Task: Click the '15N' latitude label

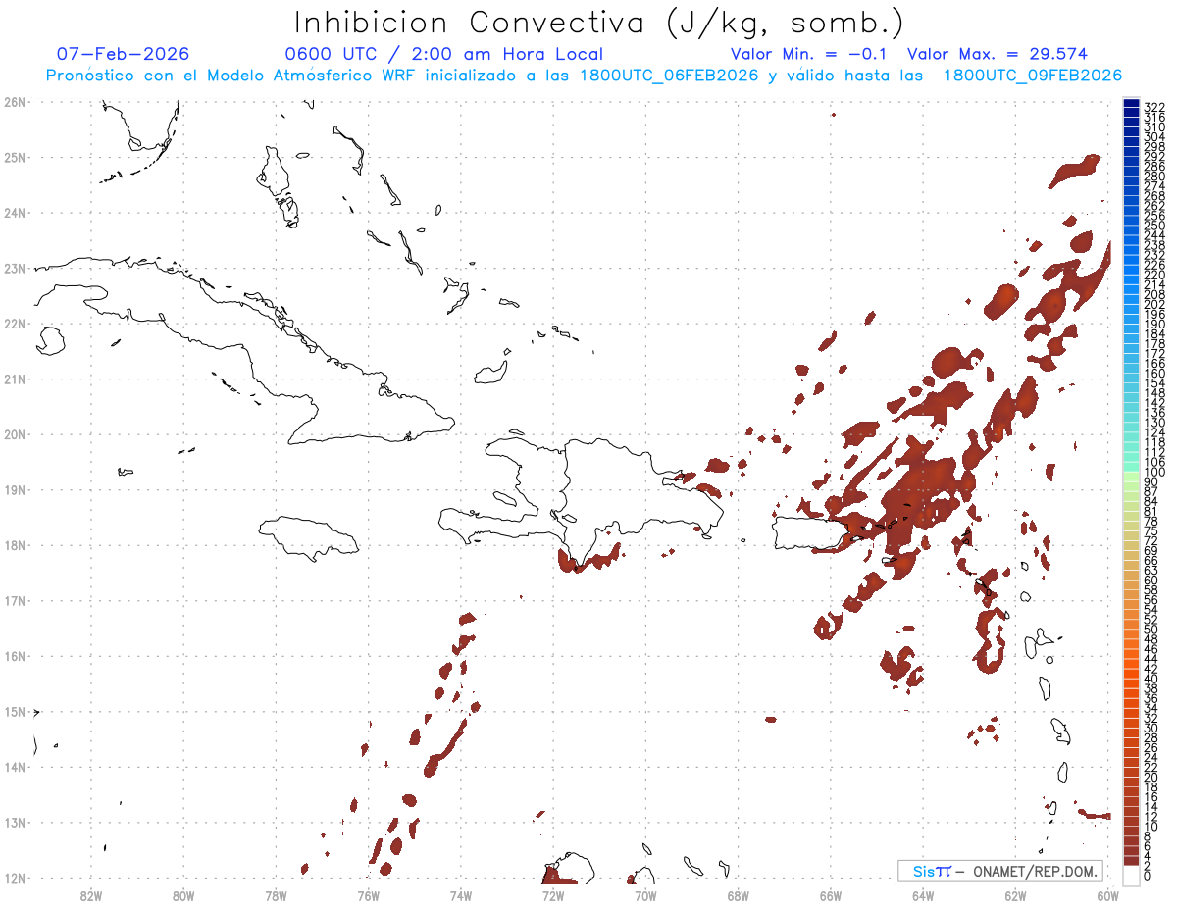Action: point(14,711)
